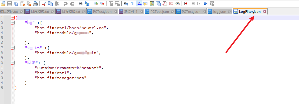This screenshot has height=104, width=299.
Task: Open the Function List panel
Action: 165,3
